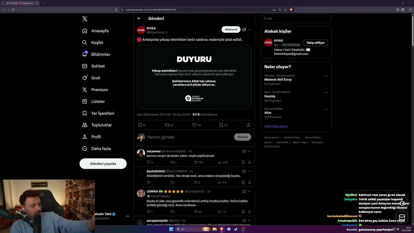The image size is (414, 233).
Task: Share LEMINA's reply
Action: [249, 212]
